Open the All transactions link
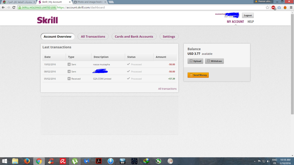The image size is (294, 165). tap(167, 89)
